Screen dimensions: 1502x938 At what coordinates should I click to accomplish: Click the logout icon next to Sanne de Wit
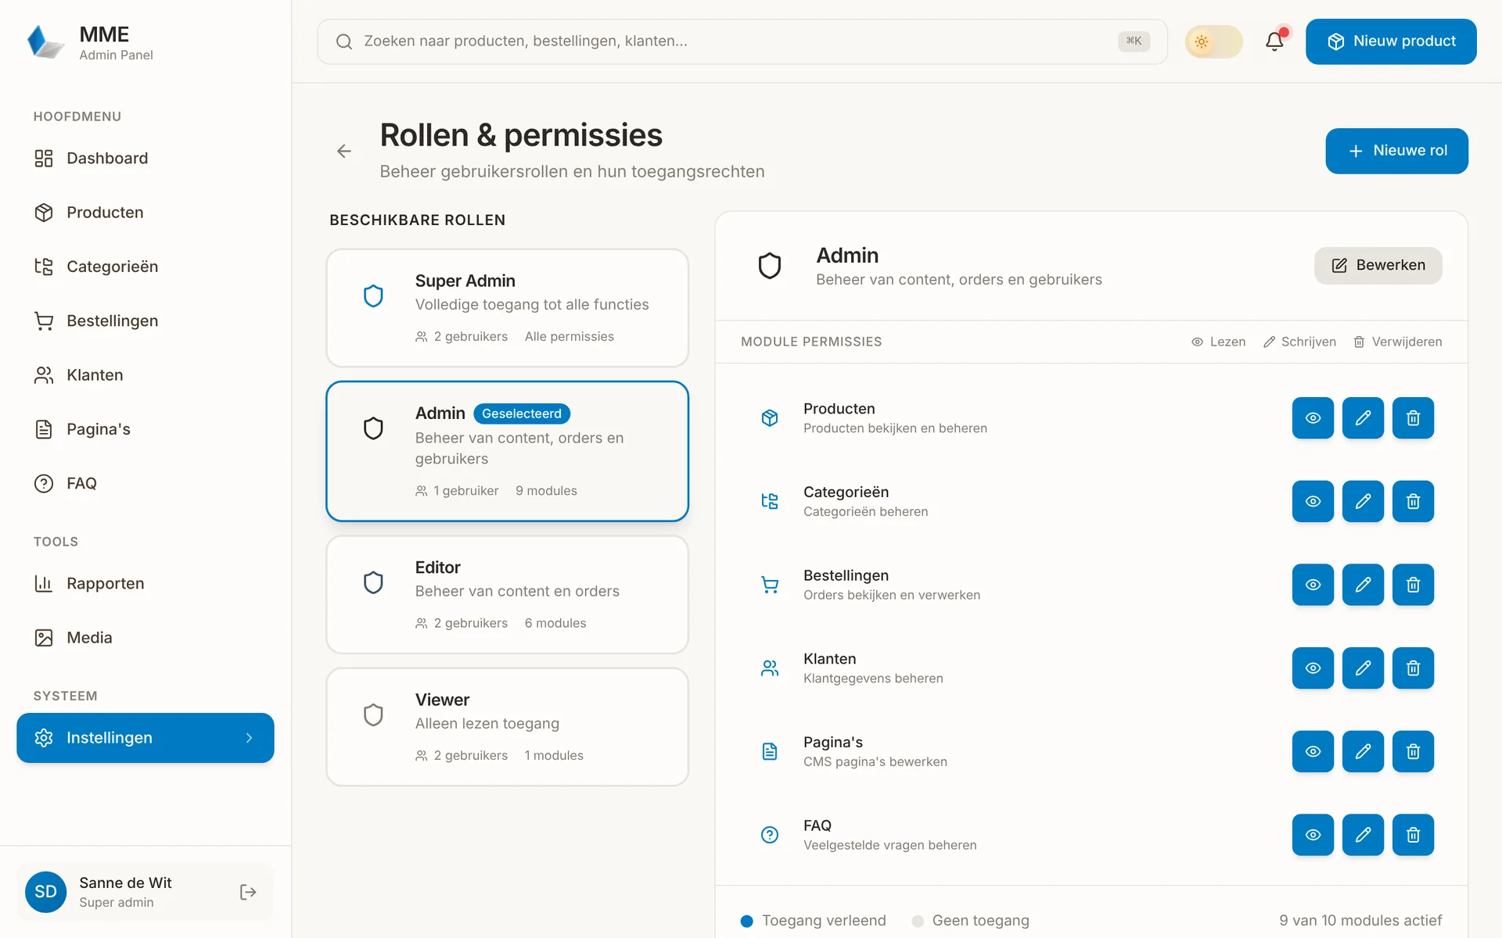pyautogui.click(x=248, y=892)
